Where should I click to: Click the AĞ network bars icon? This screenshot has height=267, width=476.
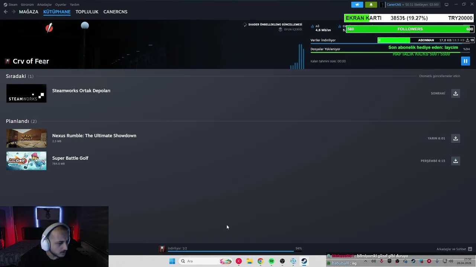pos(312,27)
